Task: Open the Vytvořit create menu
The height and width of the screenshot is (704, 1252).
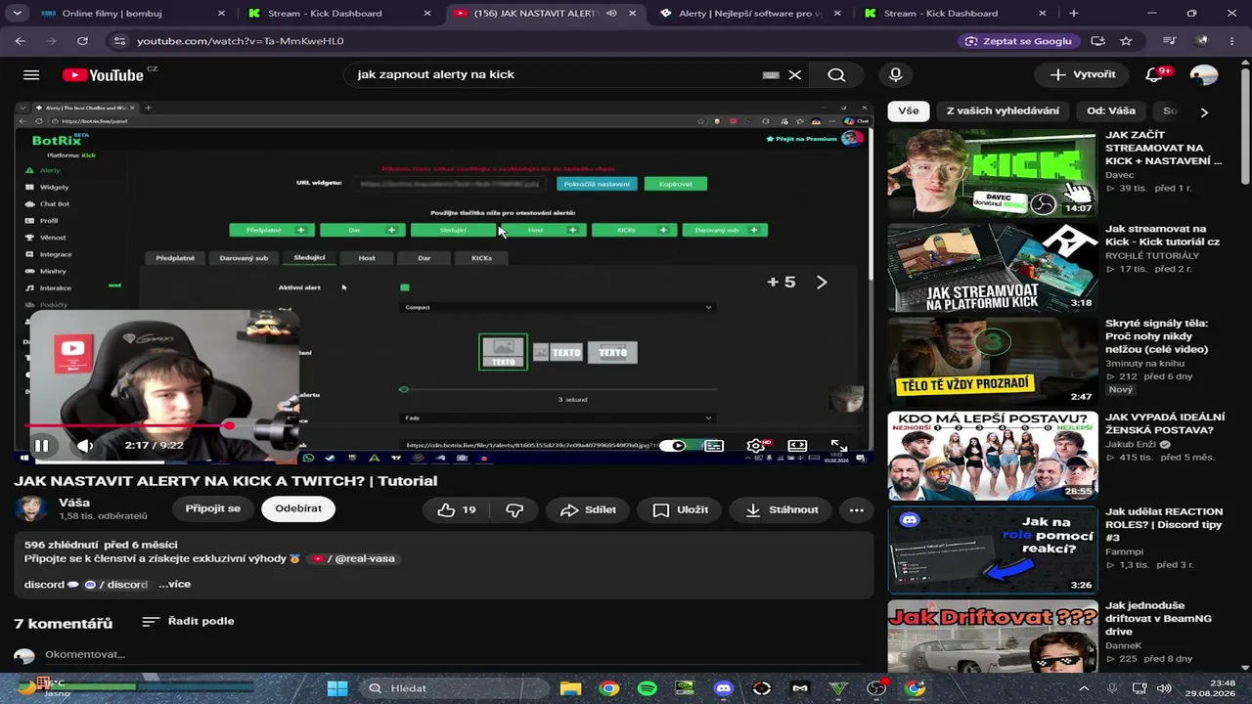Action: pos(1083,74)
